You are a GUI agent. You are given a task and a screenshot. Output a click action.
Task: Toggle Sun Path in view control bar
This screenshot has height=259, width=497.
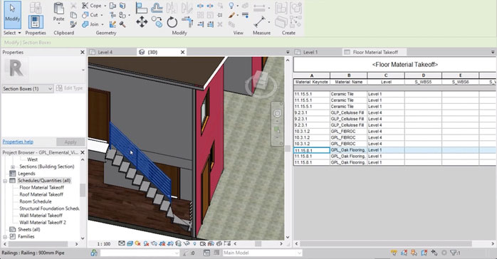137,243
